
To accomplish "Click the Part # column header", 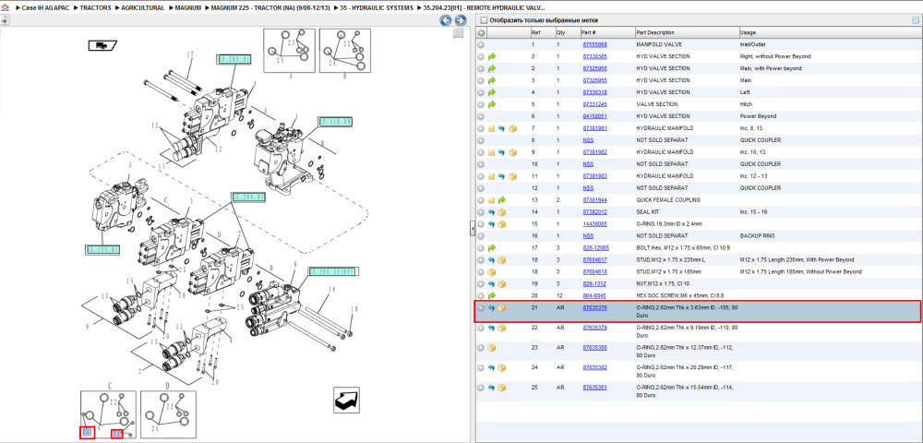I will (x=606, y=33).
